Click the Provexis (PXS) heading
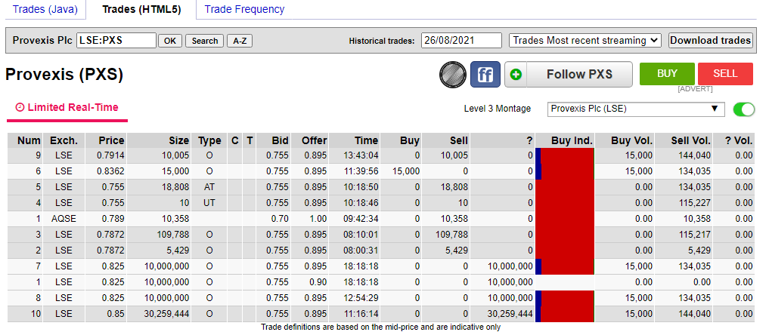This screenshot has height=332, width=769. pos(64,75)
